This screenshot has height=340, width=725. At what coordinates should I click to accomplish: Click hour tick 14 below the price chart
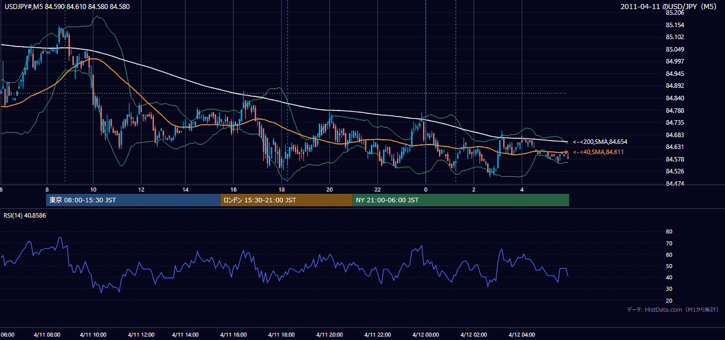click(186, 189)
